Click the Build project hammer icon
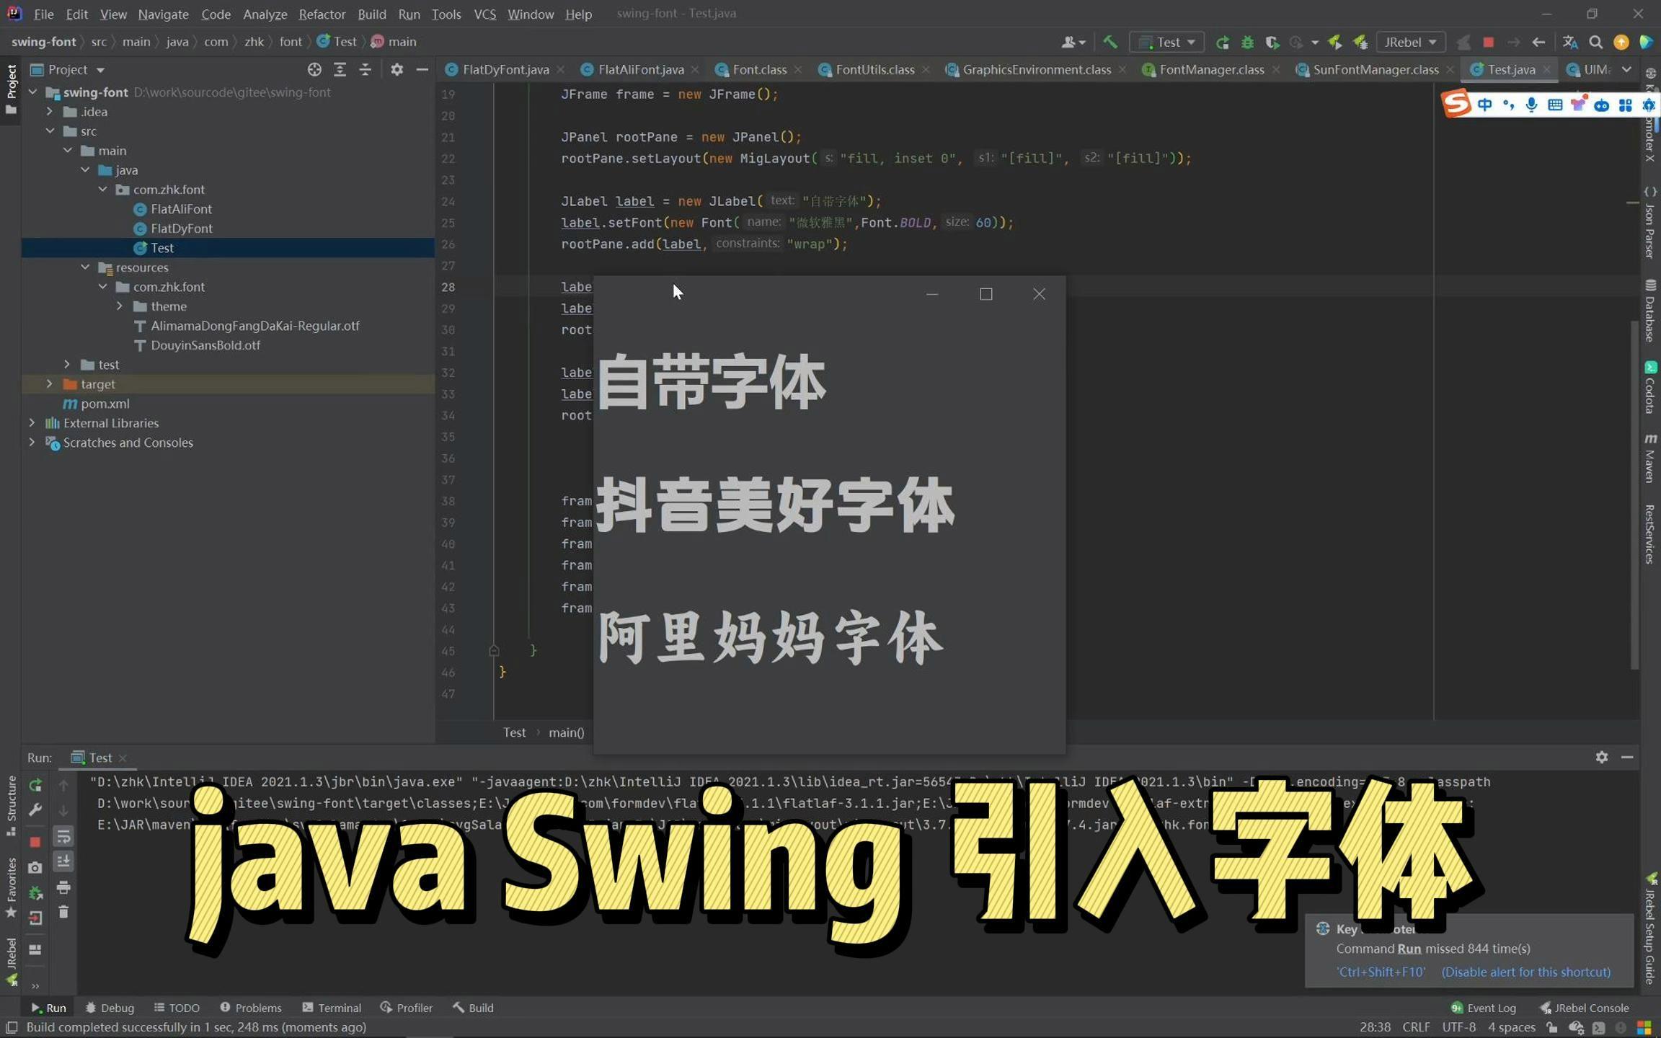Viewport: 1661px width, 1038px height. (x=1110, y=42)
